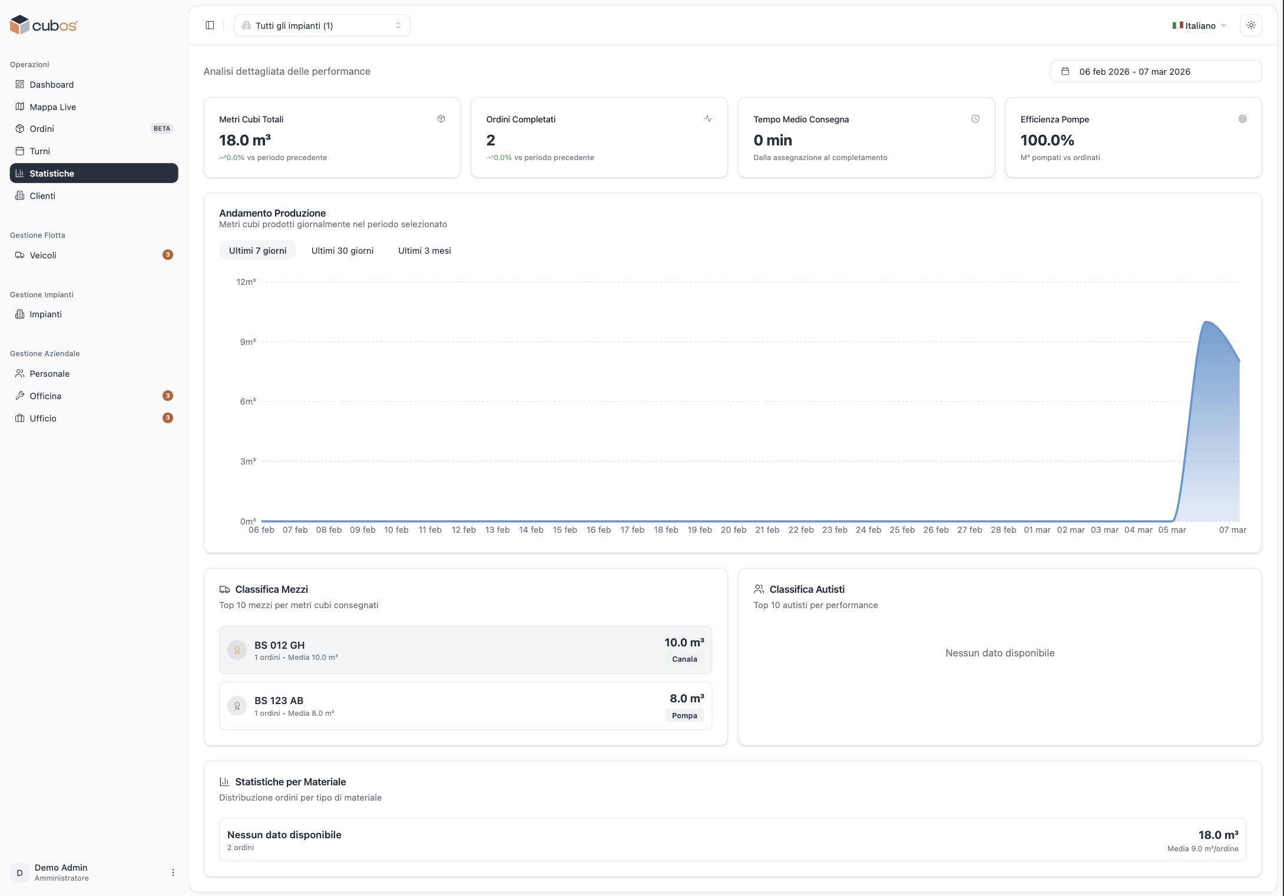This screenshot has height=896, width=1284.
Task: Open the date range picker field
Action: pos(1155,71)
